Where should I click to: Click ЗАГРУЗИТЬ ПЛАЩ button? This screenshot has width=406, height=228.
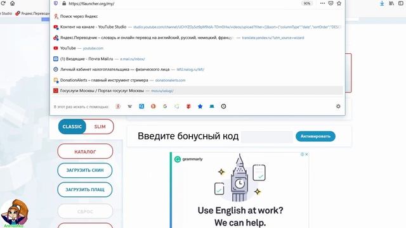[85, 189]
